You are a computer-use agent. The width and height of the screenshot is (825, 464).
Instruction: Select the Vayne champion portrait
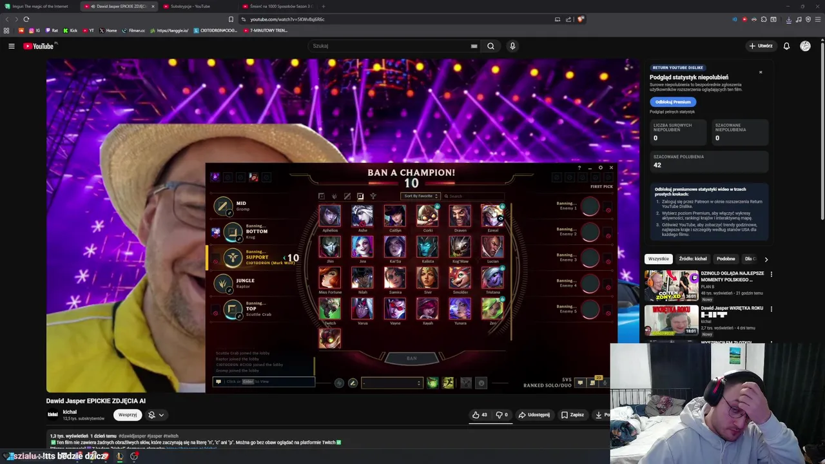pos(395,309)
